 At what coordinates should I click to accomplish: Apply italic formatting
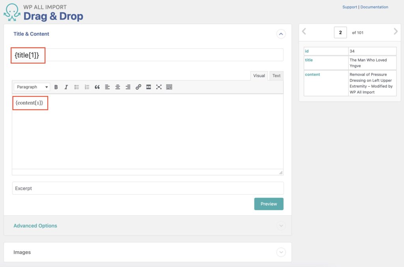tap(66, 87)
